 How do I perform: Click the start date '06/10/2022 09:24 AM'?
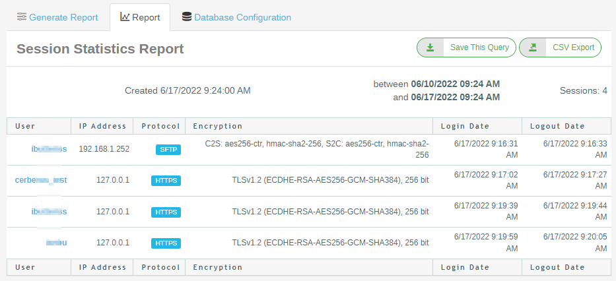[x=456, y=84]
